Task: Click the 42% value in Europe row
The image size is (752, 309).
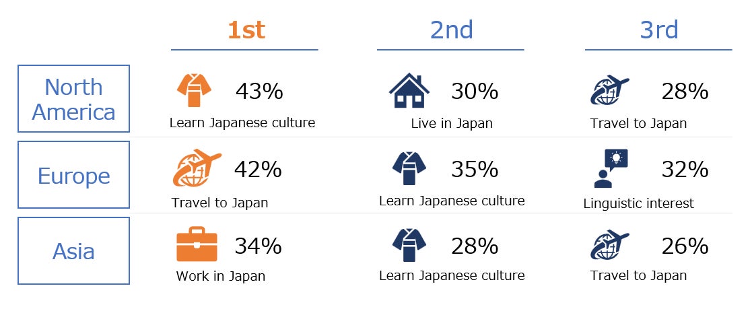Action: click(x=258, y=170)
